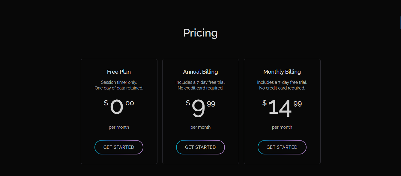Click "One day of data retained." text

point(119,88)
